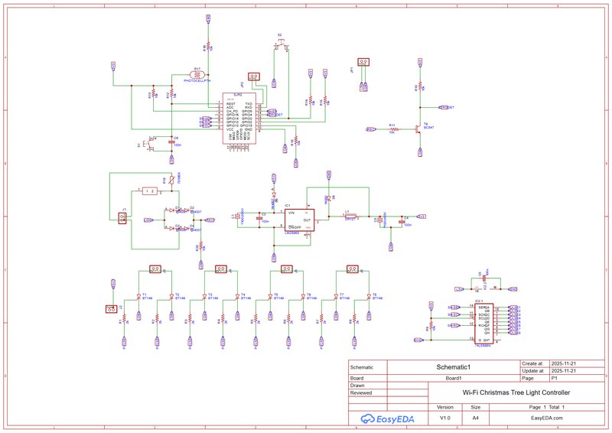Viewport: 612px width, 433px height.
Task: Select triac T6 BT149
Action: (x=303, y=297)
